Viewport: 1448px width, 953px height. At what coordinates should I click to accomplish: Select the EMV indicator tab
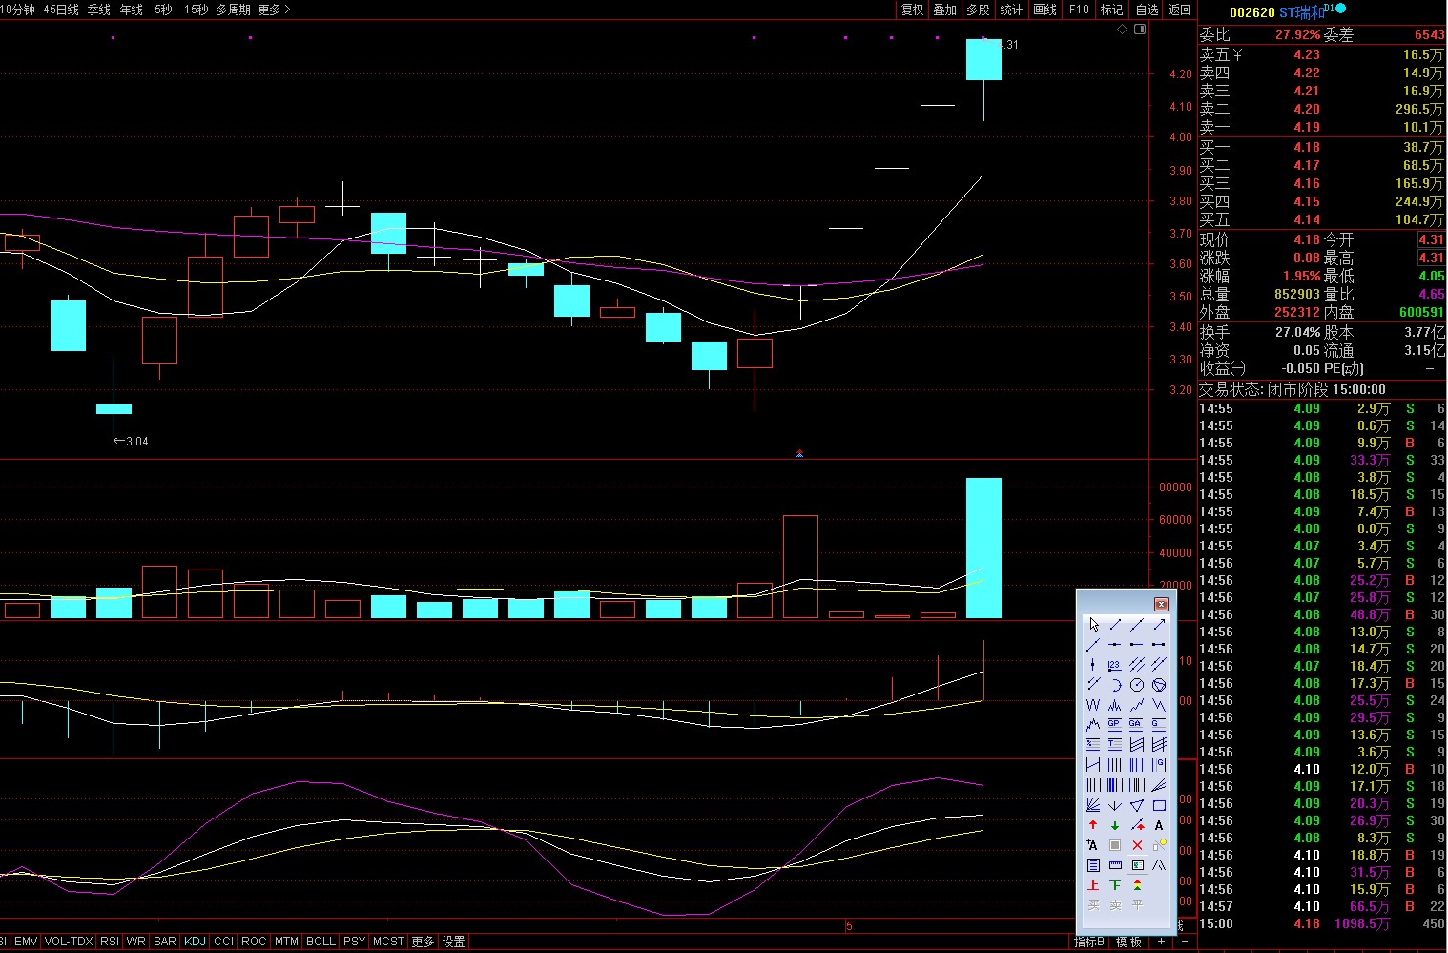pyautogui.click(x=26, y=942)
